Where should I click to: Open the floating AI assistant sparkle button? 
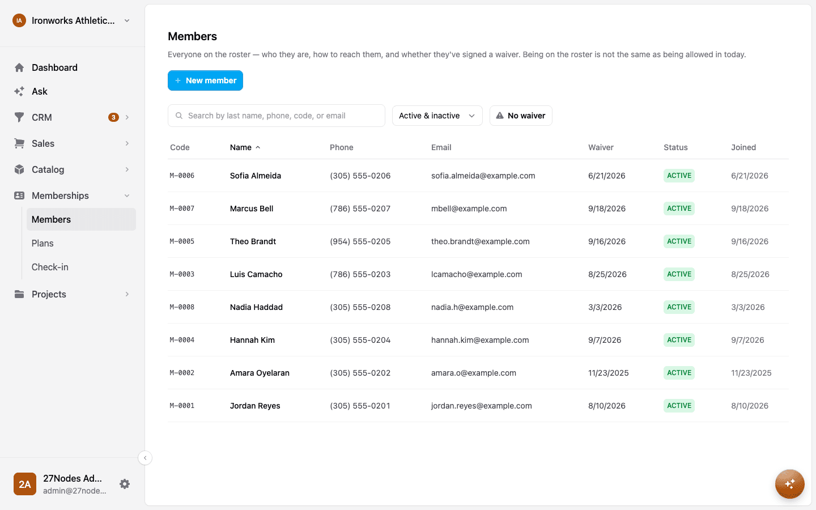(x=790, y=484)
